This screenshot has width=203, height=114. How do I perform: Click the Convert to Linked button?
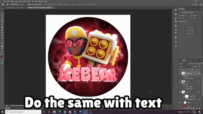pos(190,31)
